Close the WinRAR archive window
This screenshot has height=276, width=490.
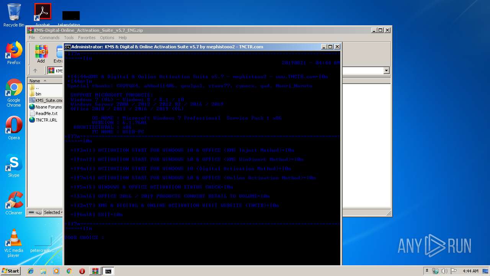pos(387,30)
